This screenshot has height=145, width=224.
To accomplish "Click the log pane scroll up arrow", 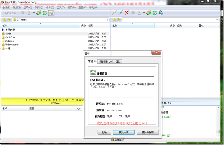I will point(218,108).
